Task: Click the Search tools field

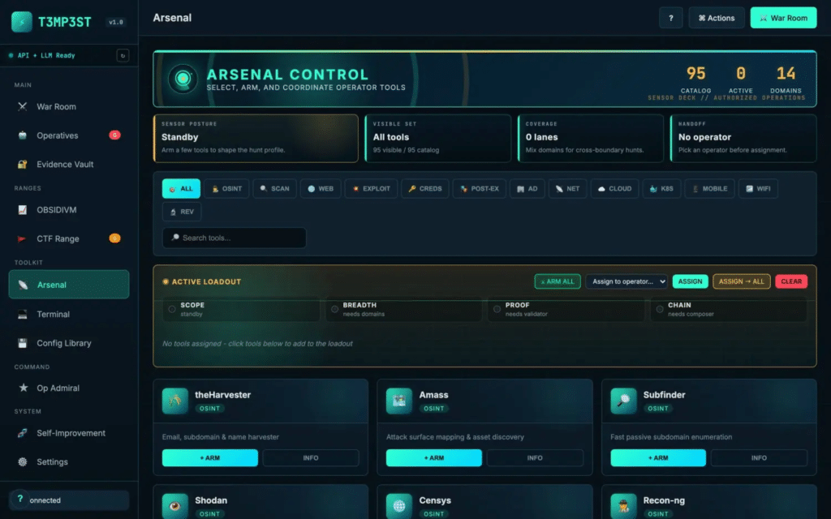Action: [x=235, y=238]
